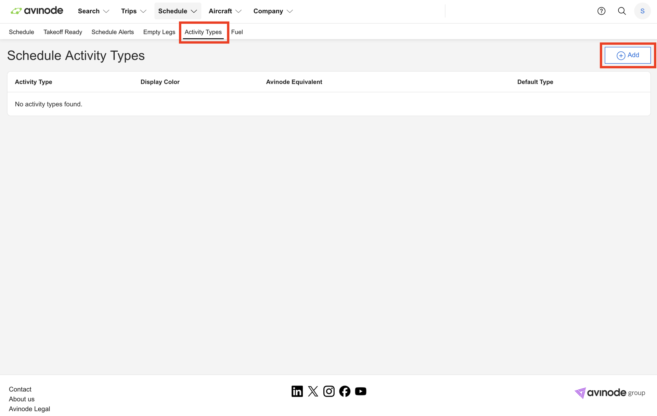The image size is (657, 416).
Task: Expand the Aircraft dropdown menu
Action: (225, 11)
